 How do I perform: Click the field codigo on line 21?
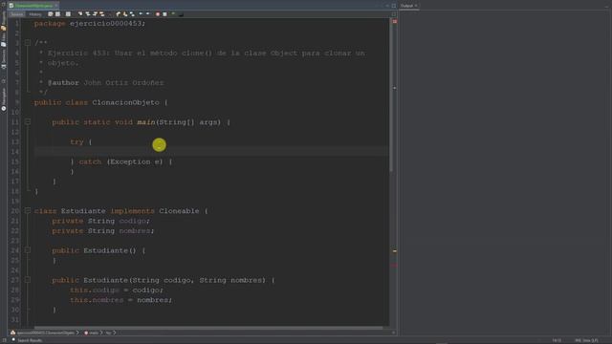click(133, 221)
